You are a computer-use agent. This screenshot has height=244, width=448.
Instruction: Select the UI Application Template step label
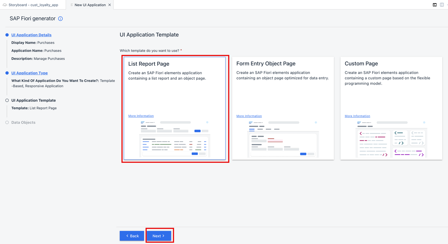(34, 100)
